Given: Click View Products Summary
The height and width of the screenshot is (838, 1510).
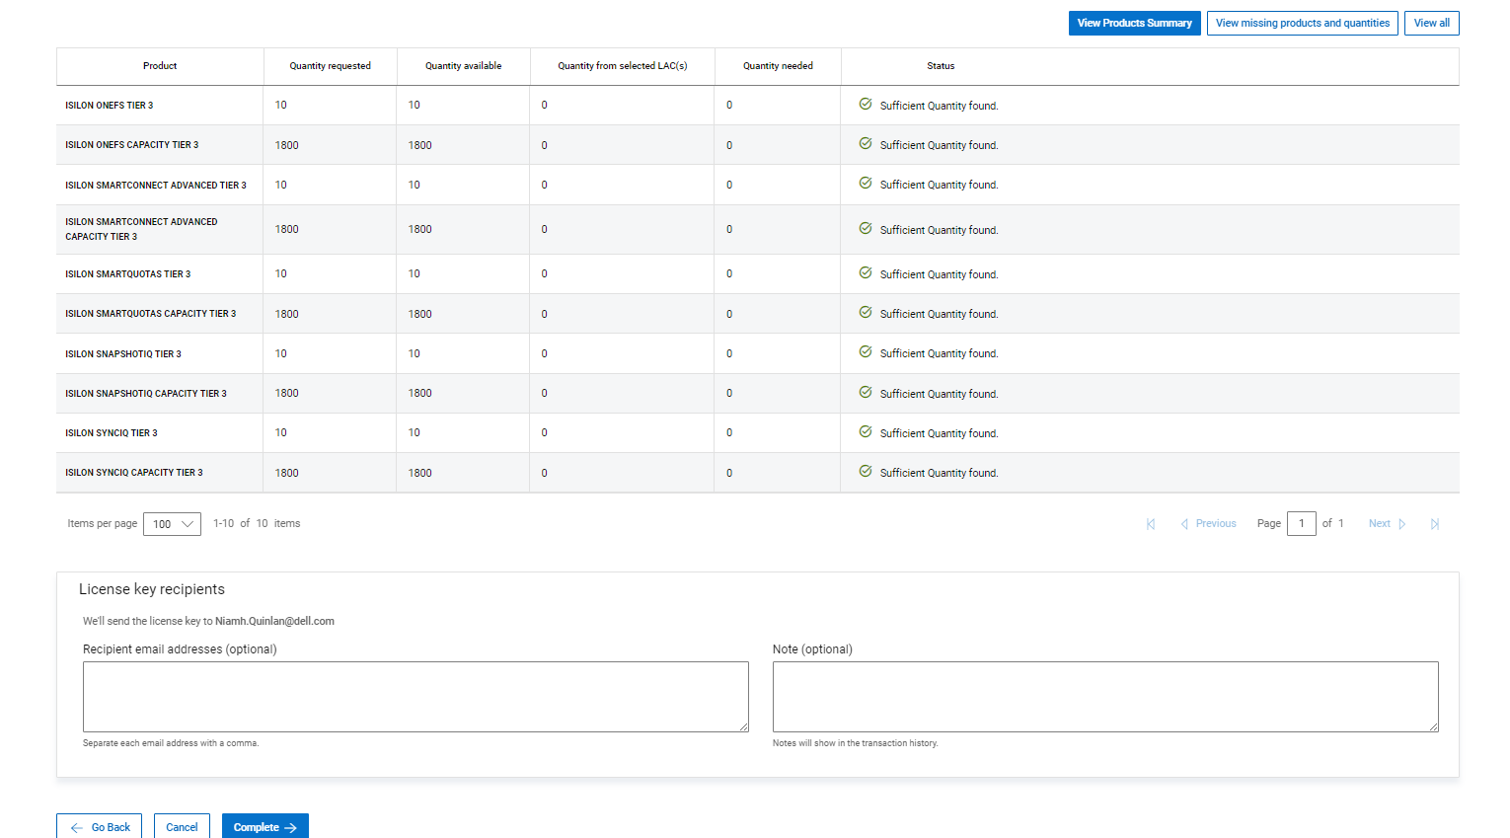Looking at the screenshot, I should (1134, 23).
